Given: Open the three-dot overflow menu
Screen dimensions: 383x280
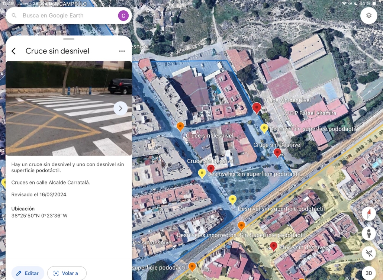Looking at the screenshot, I should 122,51.
